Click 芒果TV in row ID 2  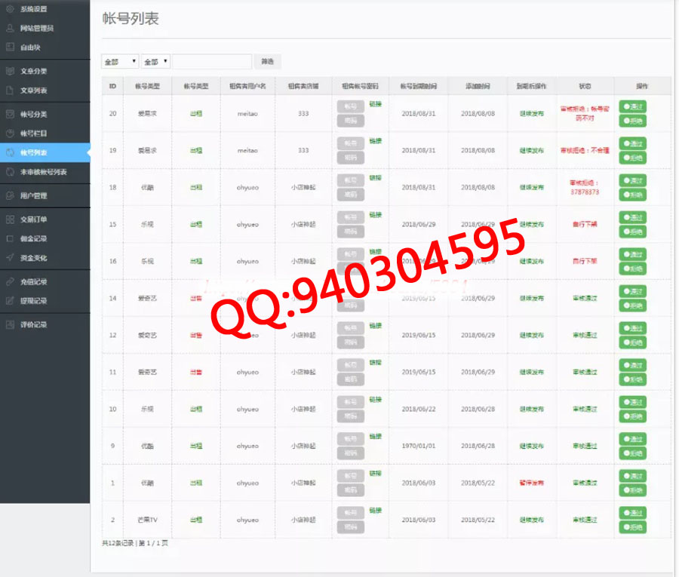tap(147, 520)
